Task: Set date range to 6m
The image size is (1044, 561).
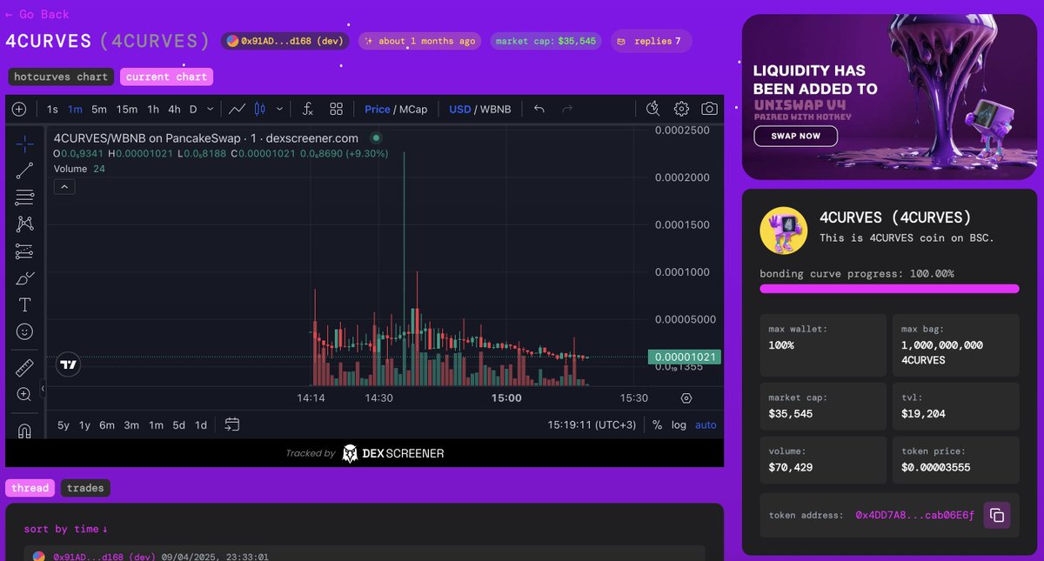Action: (x=106, y=425)
